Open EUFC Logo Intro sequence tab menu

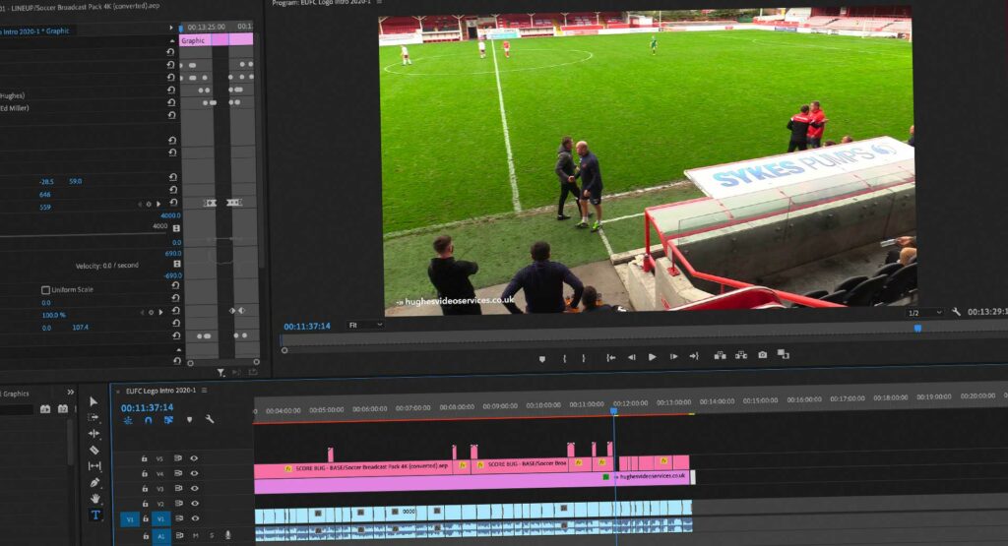coord(205,391)
